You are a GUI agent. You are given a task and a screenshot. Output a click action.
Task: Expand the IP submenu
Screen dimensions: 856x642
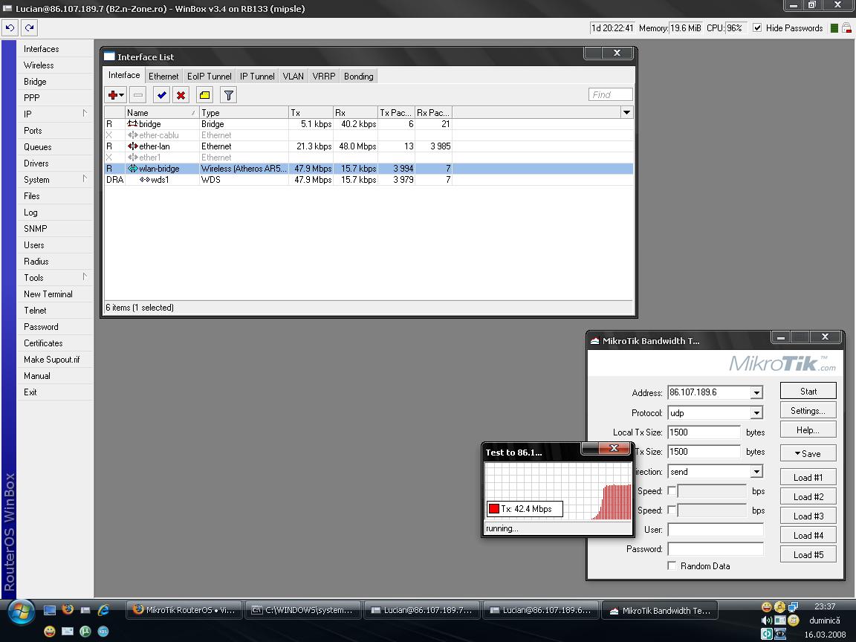click(85, 114)
